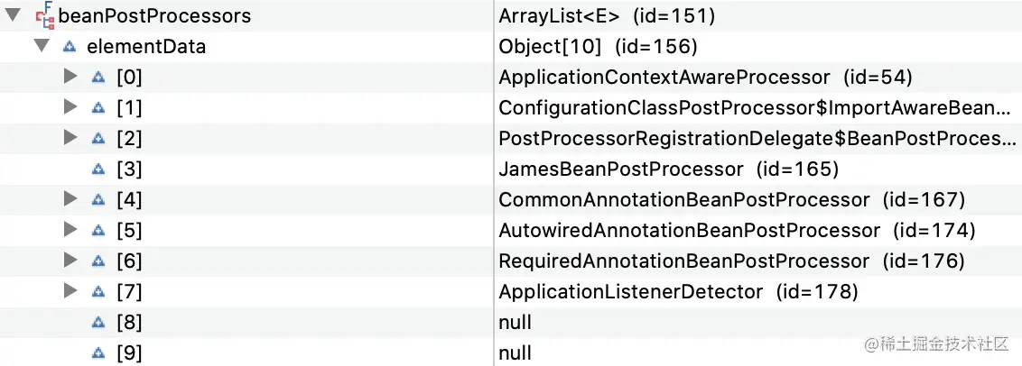Click the ConfigurationClassPostProcessor$ImportAwareBean value
Image resolution: width=1022 pixels, height=366 pixels.
[x=755, y=108]
